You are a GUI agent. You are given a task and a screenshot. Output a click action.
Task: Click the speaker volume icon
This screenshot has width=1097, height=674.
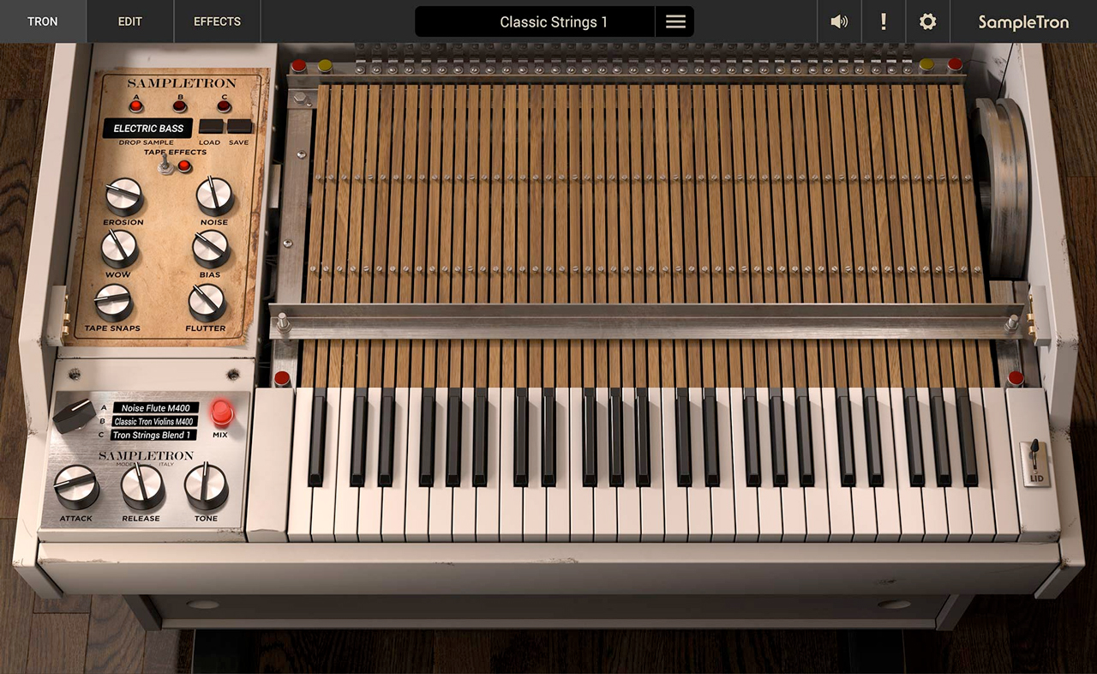click(x=839, y=21)
